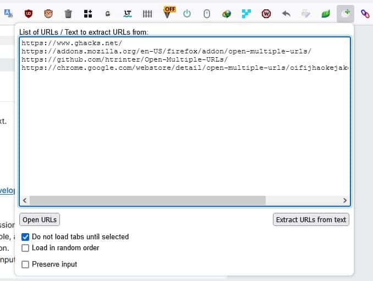This screenshot has height=281, width=373.
Task: Enable Load in random order checkbox
Action: tap(25, 248)
